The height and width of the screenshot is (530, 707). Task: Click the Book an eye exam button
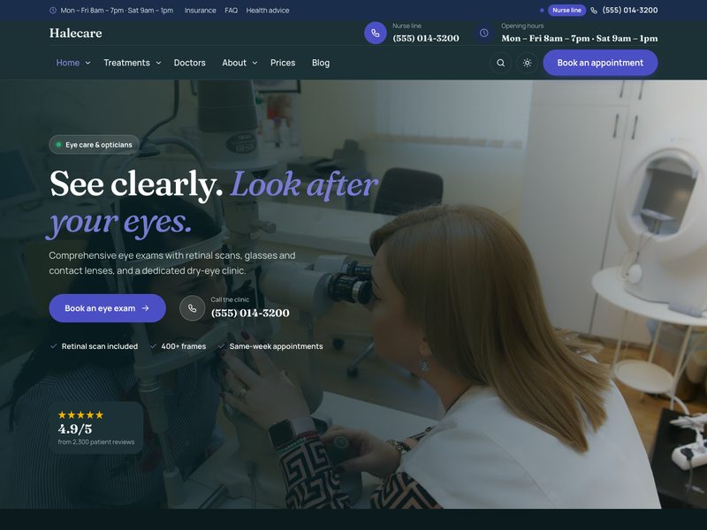tap(107, 308)
